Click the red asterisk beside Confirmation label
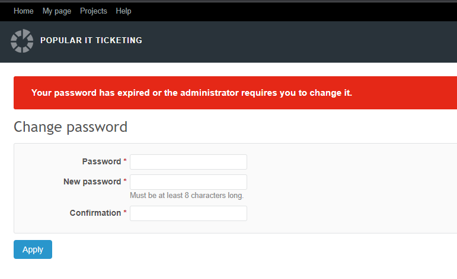The height and width of the screenshot is (279, 457). (x=125, y=212)
